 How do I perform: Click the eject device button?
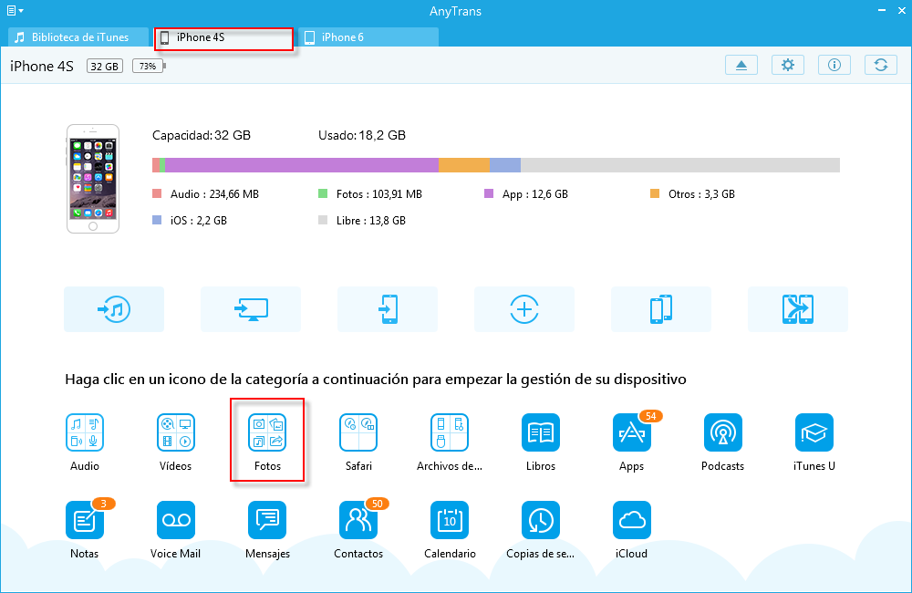coord(741,65)
